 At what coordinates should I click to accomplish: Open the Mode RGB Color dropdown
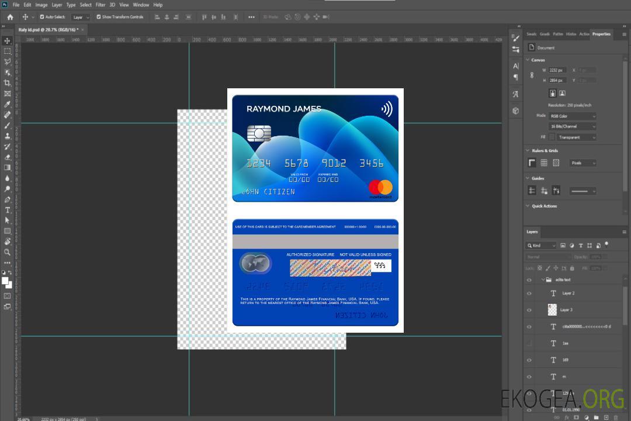(x=572, y=116)
